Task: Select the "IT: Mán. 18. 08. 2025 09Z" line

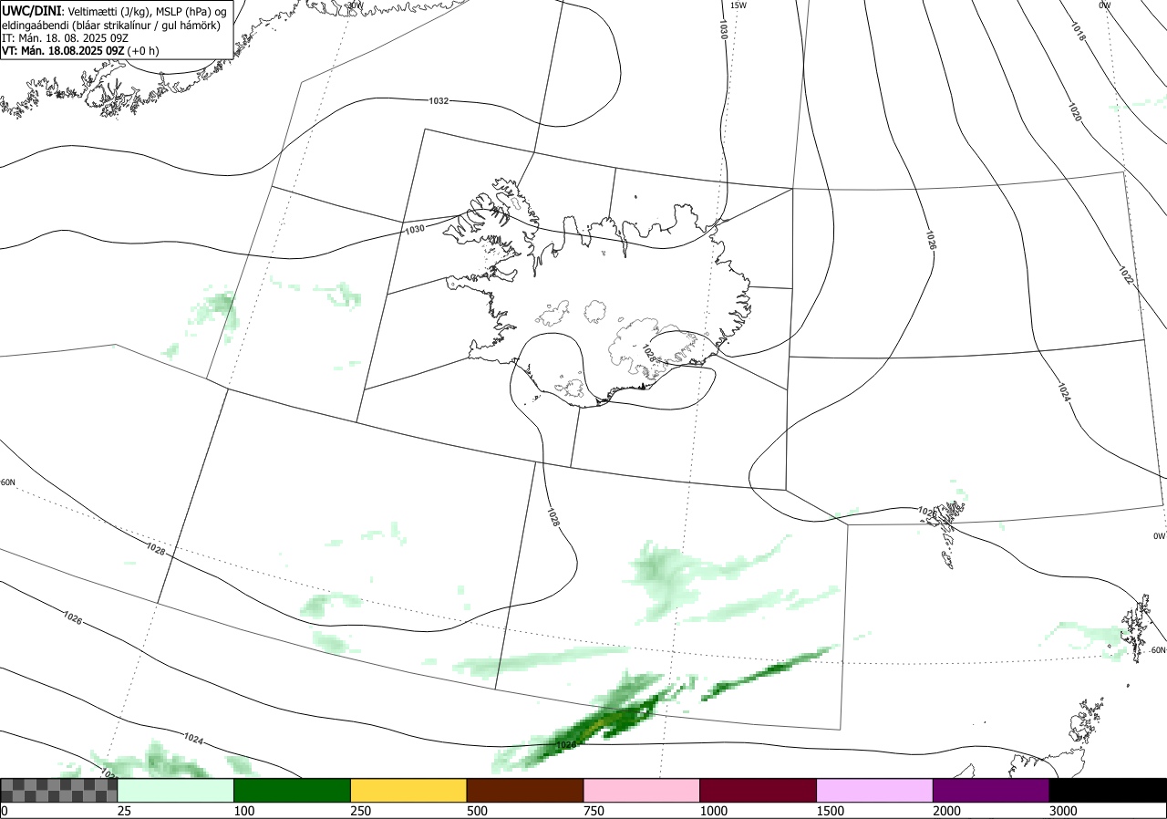Action: pyautogui.click(x=63, y=38)
